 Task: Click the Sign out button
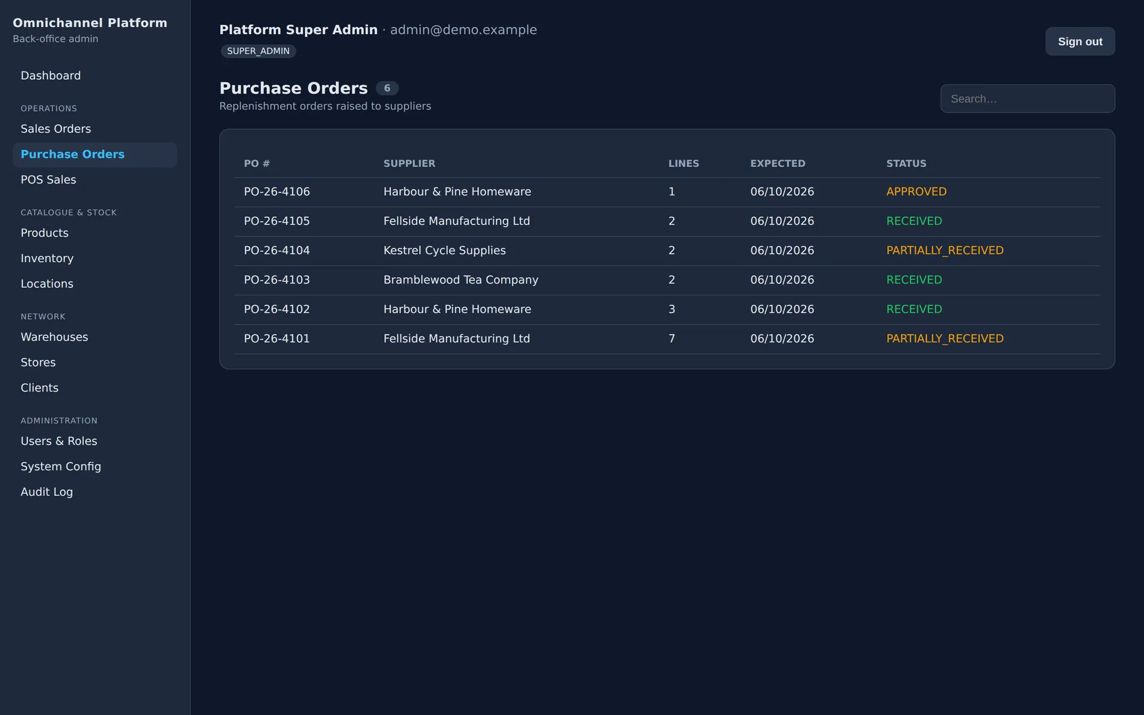(1080, 42)
